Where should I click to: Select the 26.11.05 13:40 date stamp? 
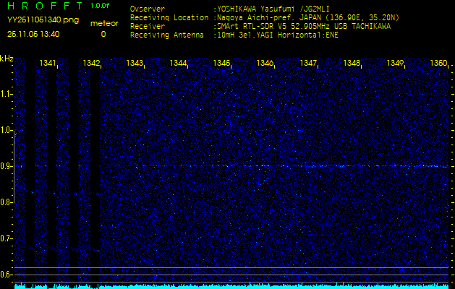(x=33, y=34)
